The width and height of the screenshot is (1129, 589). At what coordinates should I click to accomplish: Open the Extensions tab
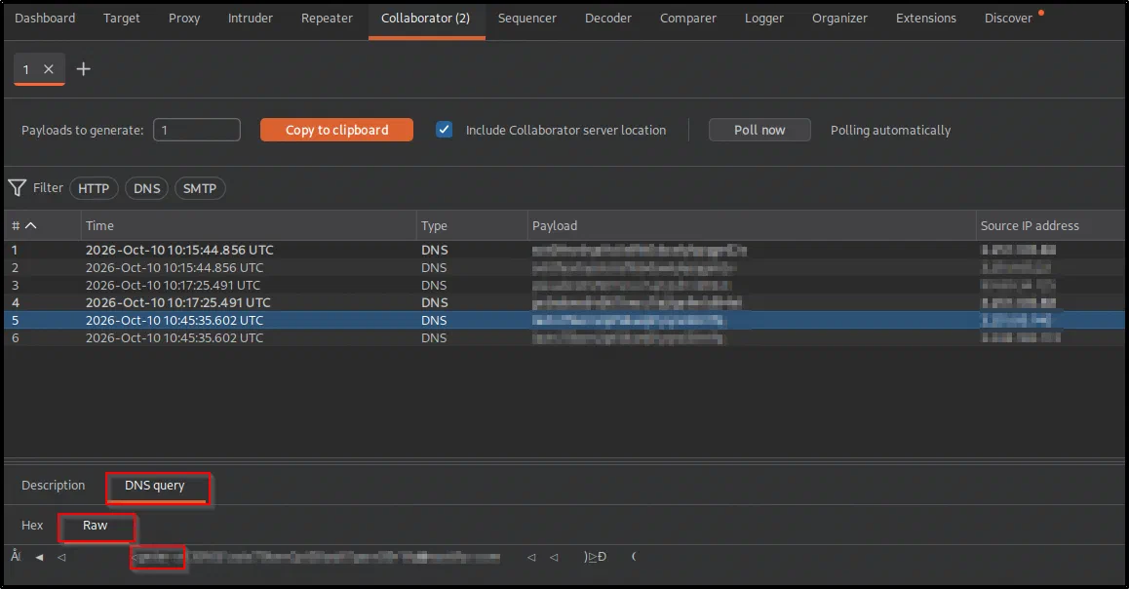(926, 18)
